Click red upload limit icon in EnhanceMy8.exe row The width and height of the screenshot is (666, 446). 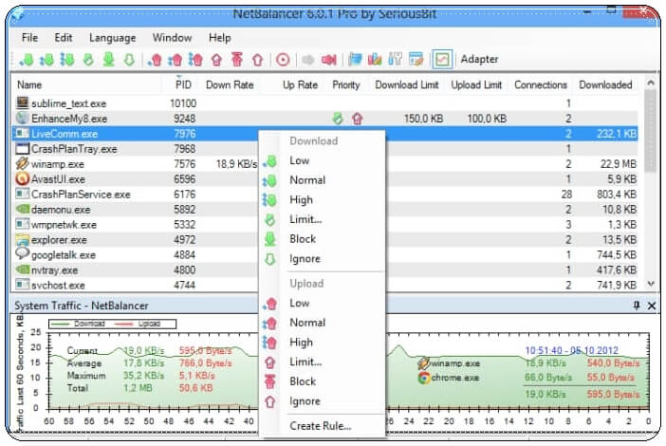pyautogui.click(x=358, y=119)
